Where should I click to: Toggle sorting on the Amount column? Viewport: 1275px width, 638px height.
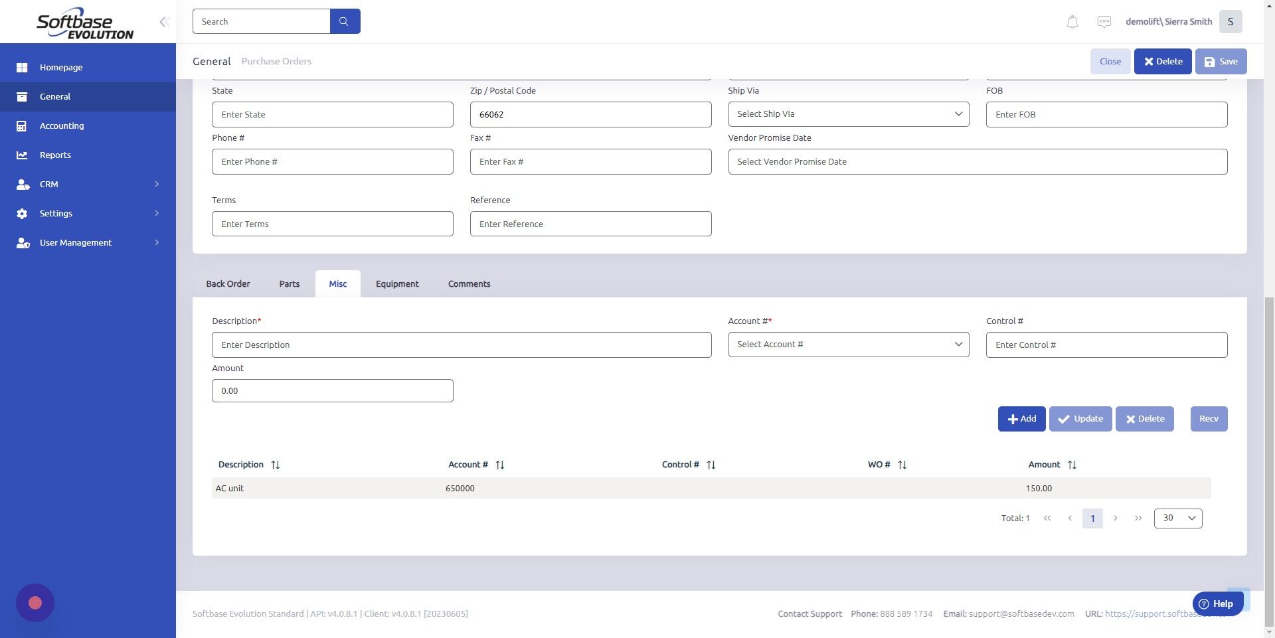click(1072, 464)
